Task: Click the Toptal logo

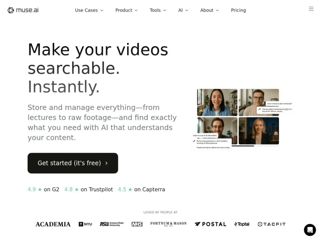Action: 242,224
